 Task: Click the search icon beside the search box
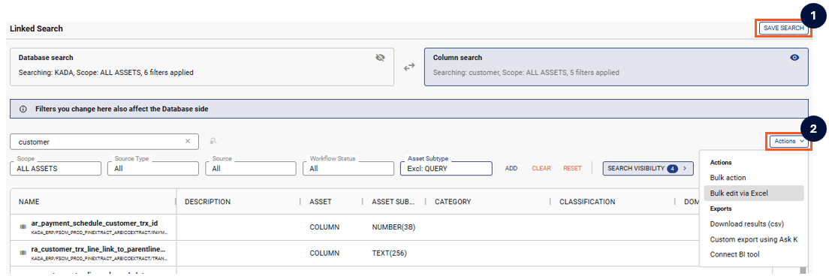213,141
